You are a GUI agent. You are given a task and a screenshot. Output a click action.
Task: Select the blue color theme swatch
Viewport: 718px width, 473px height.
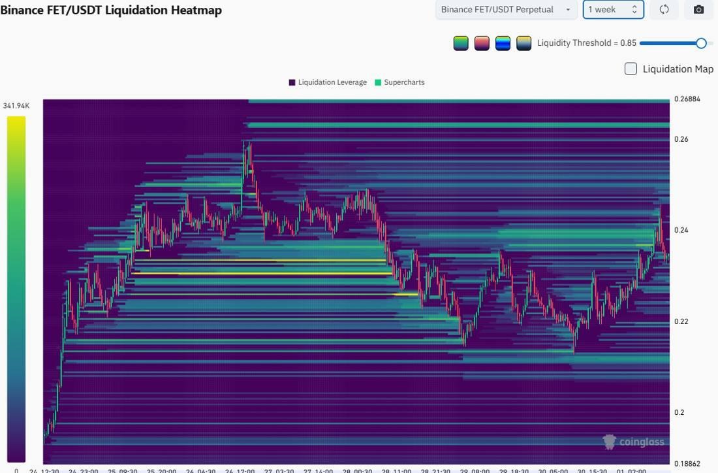coord(503,43)
